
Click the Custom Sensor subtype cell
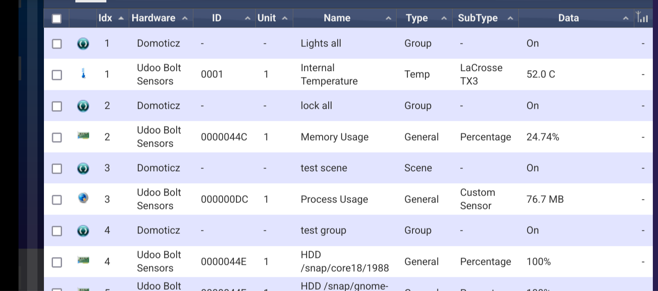coord(478,199)
